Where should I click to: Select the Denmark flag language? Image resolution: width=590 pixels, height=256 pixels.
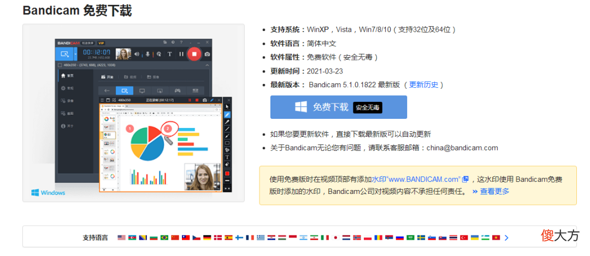click(218, 237)
